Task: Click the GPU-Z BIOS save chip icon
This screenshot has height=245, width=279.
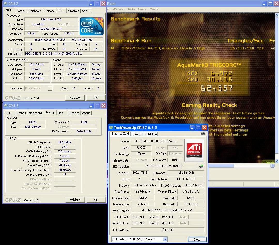Action: pos(201,166)
